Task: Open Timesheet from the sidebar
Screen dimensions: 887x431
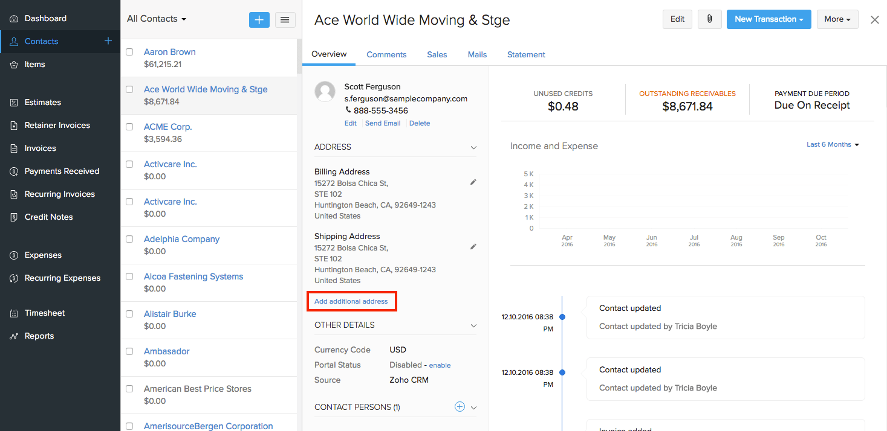Action: 45,313
